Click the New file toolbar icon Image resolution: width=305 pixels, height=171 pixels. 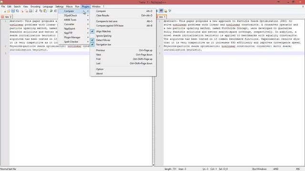[x=5, y=11]
